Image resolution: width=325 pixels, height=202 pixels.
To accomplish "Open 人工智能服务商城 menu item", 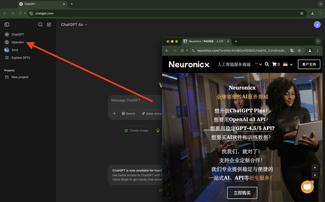I will pyautogui.click(x=234, y=64).
